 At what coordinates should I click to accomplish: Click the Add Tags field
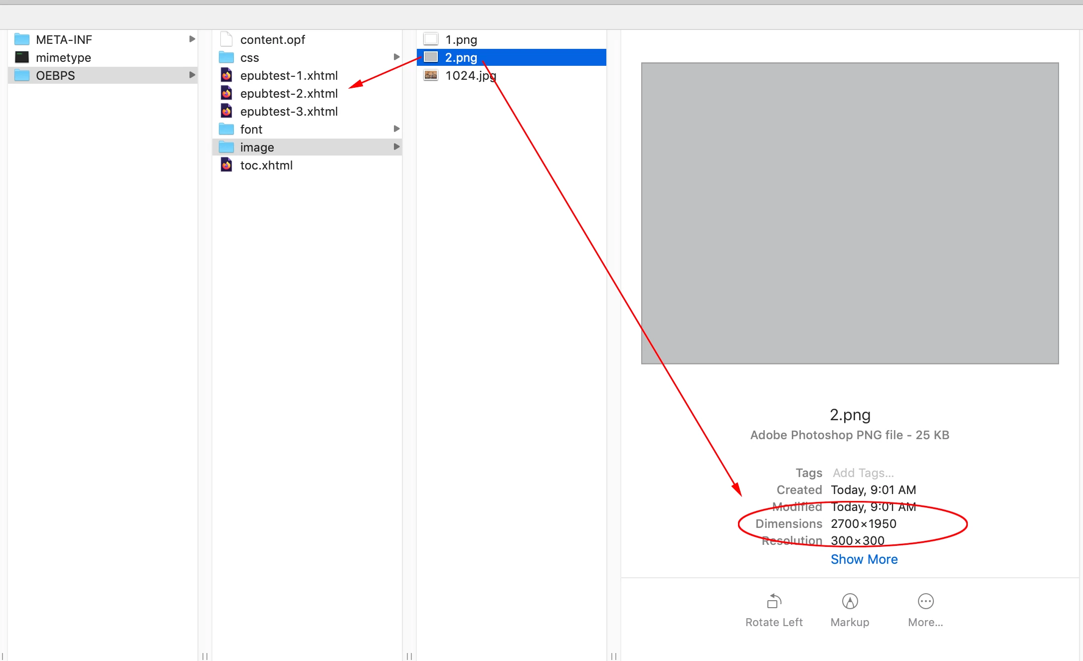(x=863, y=473)
